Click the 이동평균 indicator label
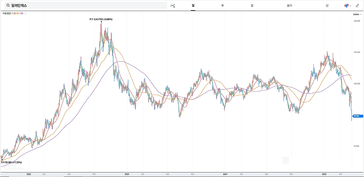 click(7, 13)
